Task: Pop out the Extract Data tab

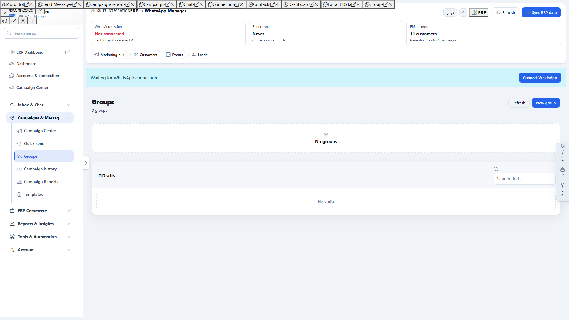Action: tap(354, 4)
